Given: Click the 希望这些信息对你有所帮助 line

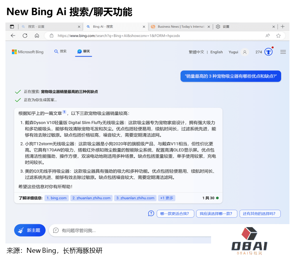Looking at the screenshot, I should [45, 186].
